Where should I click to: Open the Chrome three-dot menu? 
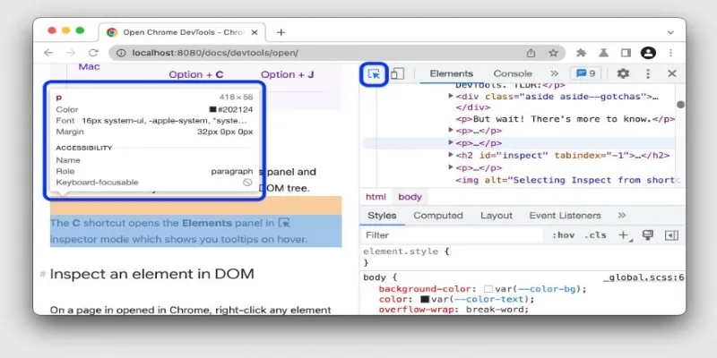pyautogui.click(x=670, y=53)
